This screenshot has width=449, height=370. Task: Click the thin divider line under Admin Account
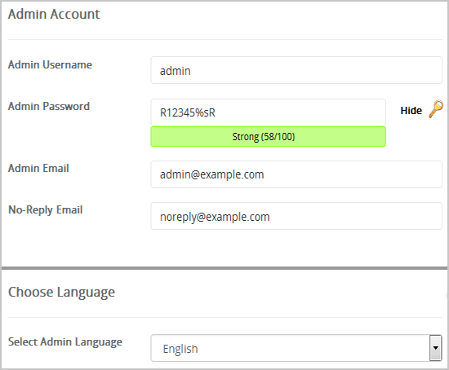225,39
